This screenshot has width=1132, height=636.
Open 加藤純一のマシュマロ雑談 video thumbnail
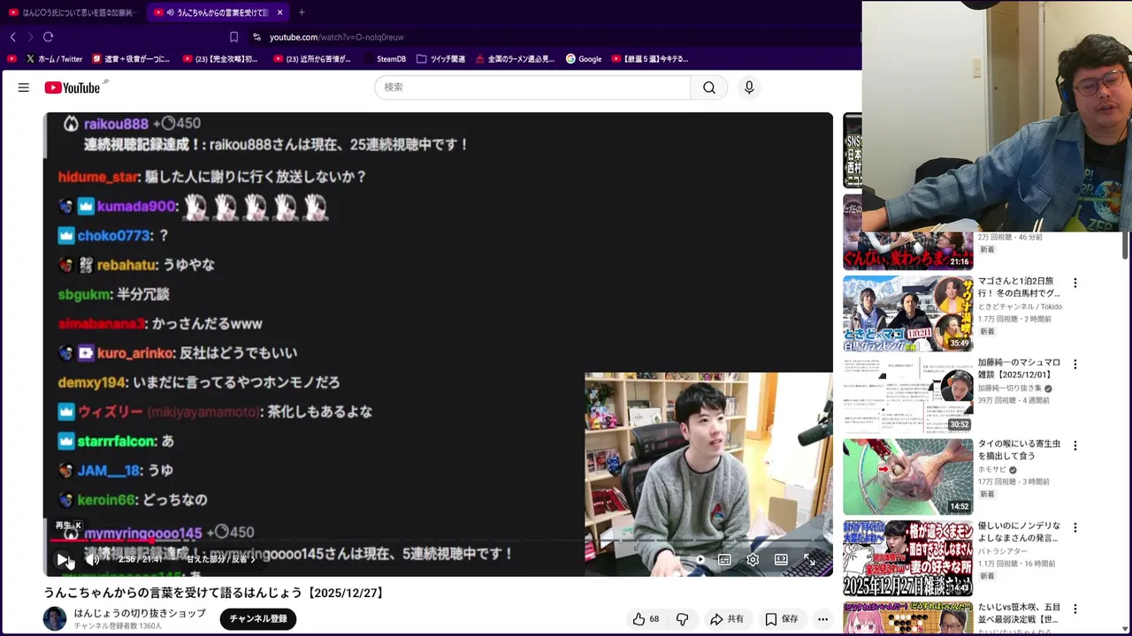[x=907, y=395]
